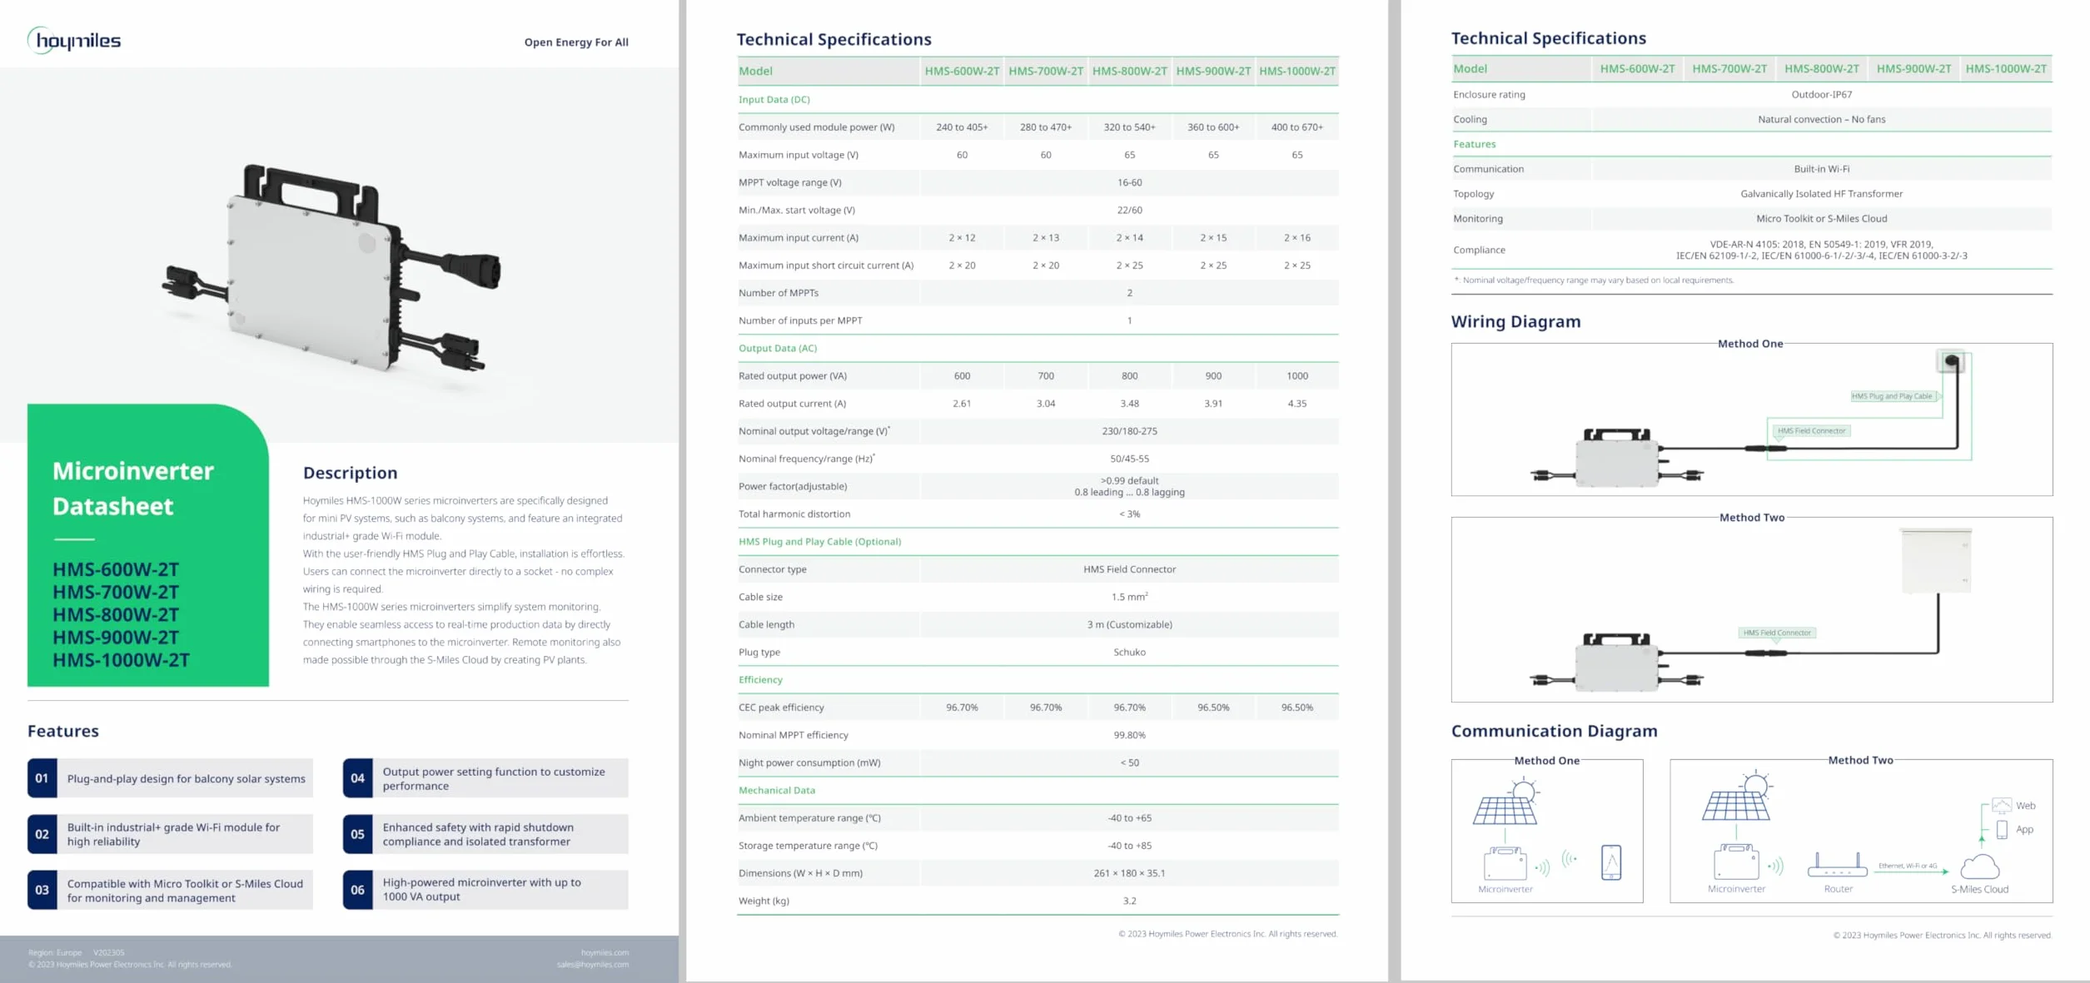Image resolution: width=2090 pixels, height=983 pixels.
Task: Click the "-40 to +65" ambient temperature value
Action: [1129, 817]
